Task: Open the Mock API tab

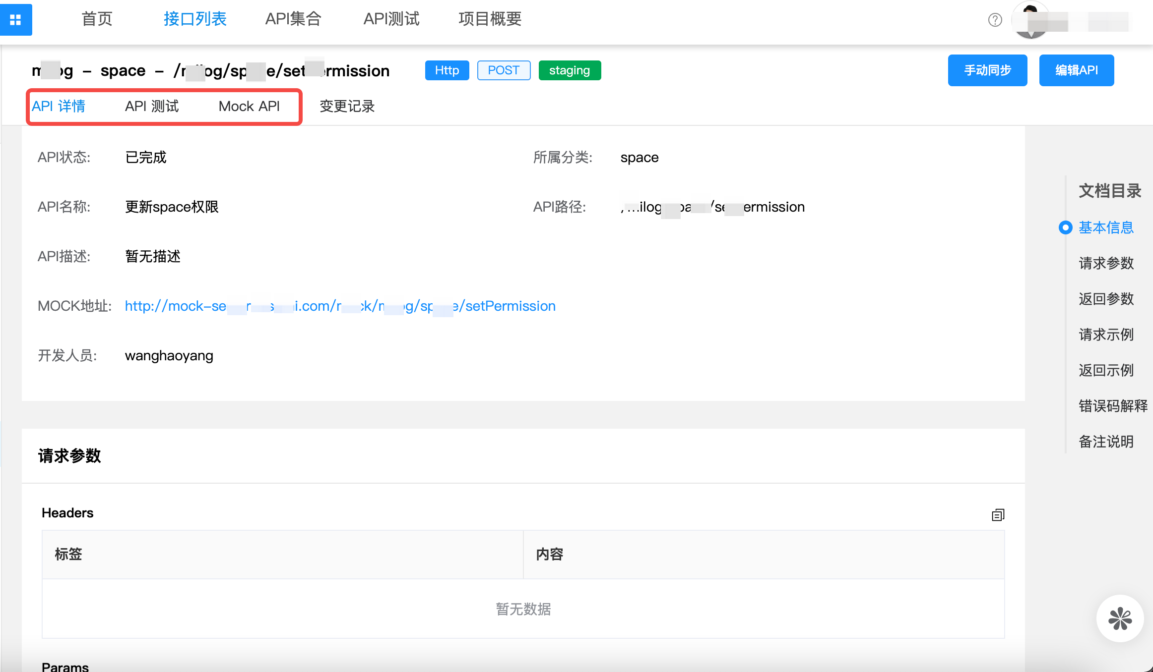Action: [x=249, y=106]
